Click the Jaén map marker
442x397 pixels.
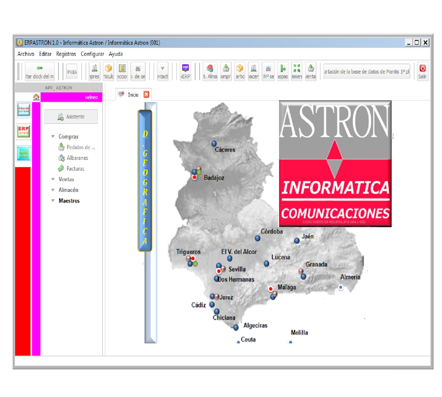coord(297,241)
